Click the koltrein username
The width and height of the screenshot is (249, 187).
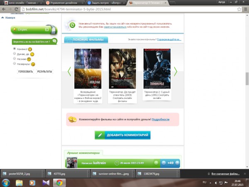[100, 163]
